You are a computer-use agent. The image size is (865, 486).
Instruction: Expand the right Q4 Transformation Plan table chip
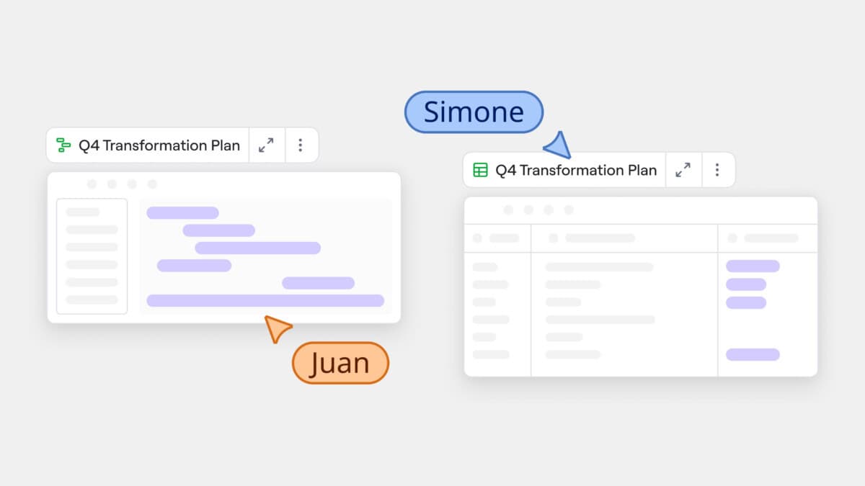(683, 170)
